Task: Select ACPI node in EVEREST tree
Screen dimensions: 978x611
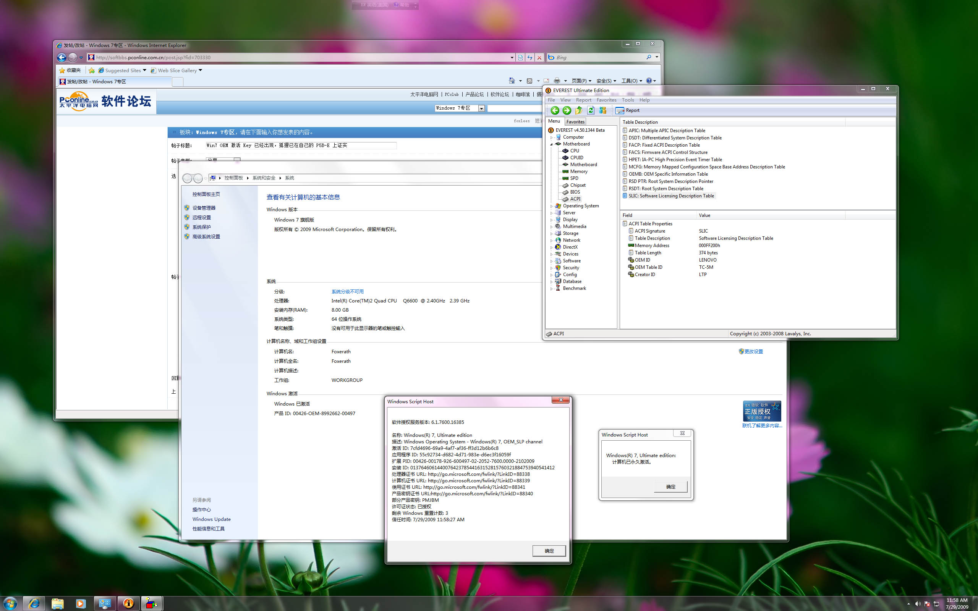Action: coord(575,199)
